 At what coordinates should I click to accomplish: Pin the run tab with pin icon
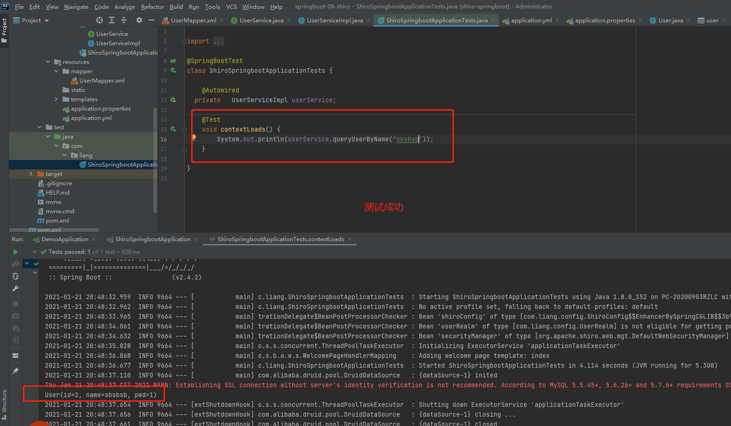15,371
